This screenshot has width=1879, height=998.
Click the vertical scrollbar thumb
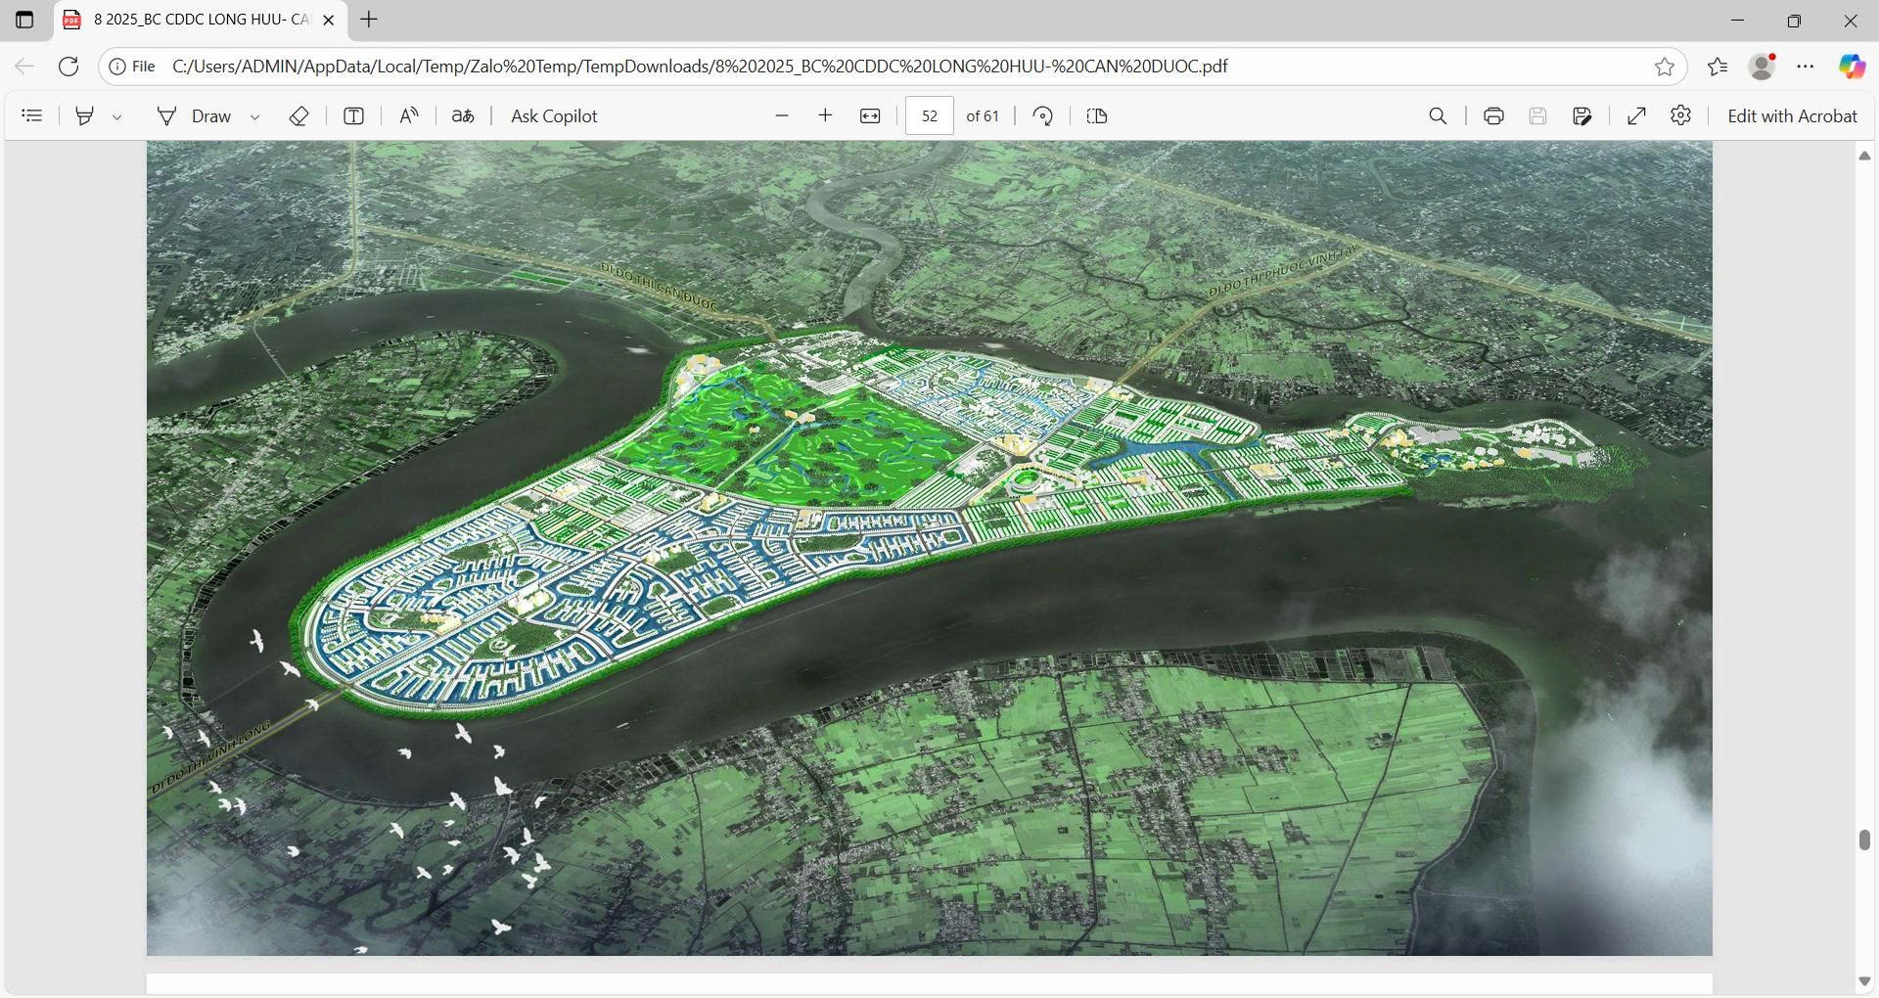coord(1864,839)
